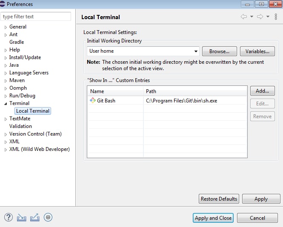Screen dimensions: 283x227
Task: Expand the Help tree node
Action: pyautogui.click(x=6, y=50)
